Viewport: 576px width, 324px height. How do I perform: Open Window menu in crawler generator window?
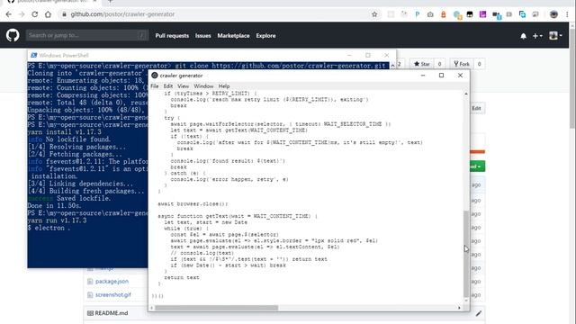click(203, 86)
